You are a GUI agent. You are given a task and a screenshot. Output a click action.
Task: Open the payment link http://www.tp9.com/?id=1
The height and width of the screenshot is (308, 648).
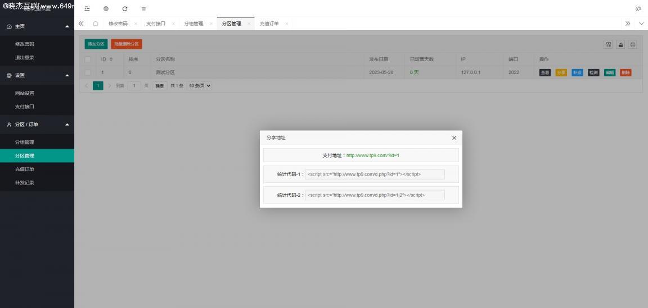pos(373,155)
